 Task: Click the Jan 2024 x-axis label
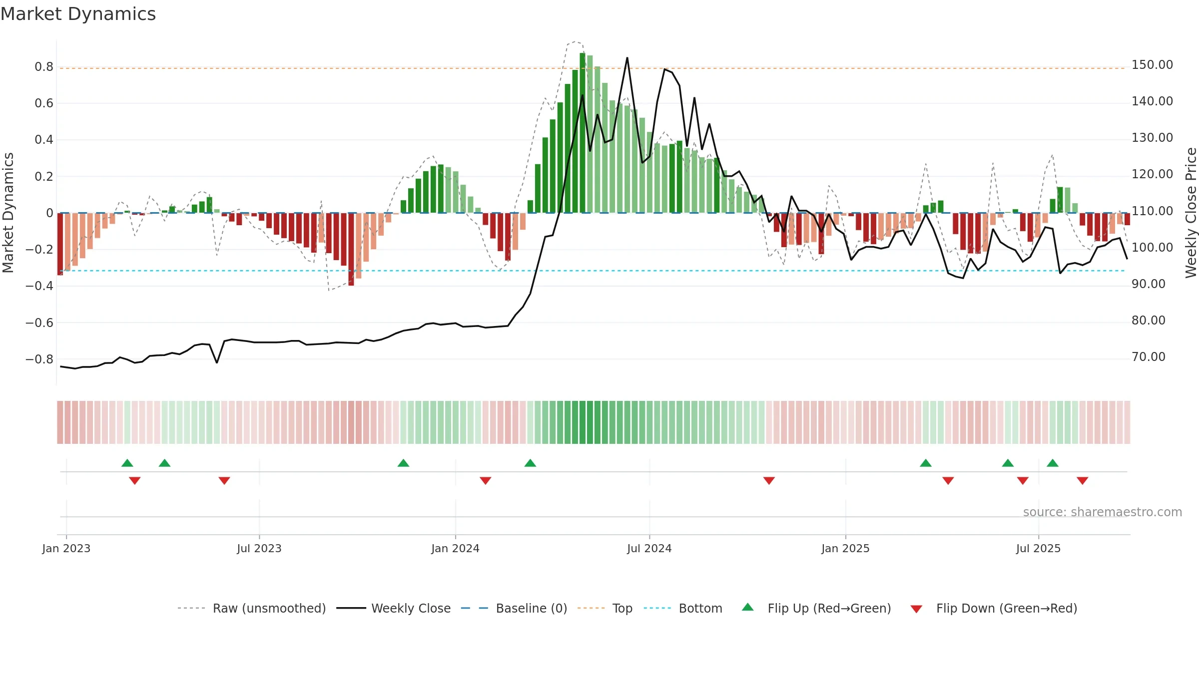click(x=456, y=548)
